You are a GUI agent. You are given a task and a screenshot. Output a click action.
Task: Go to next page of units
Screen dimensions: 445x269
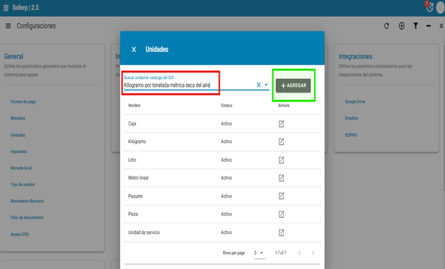(x=313, y=253)
